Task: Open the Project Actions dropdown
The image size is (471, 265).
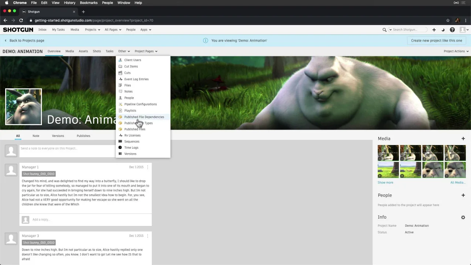Action: click(x=456, y=52)
